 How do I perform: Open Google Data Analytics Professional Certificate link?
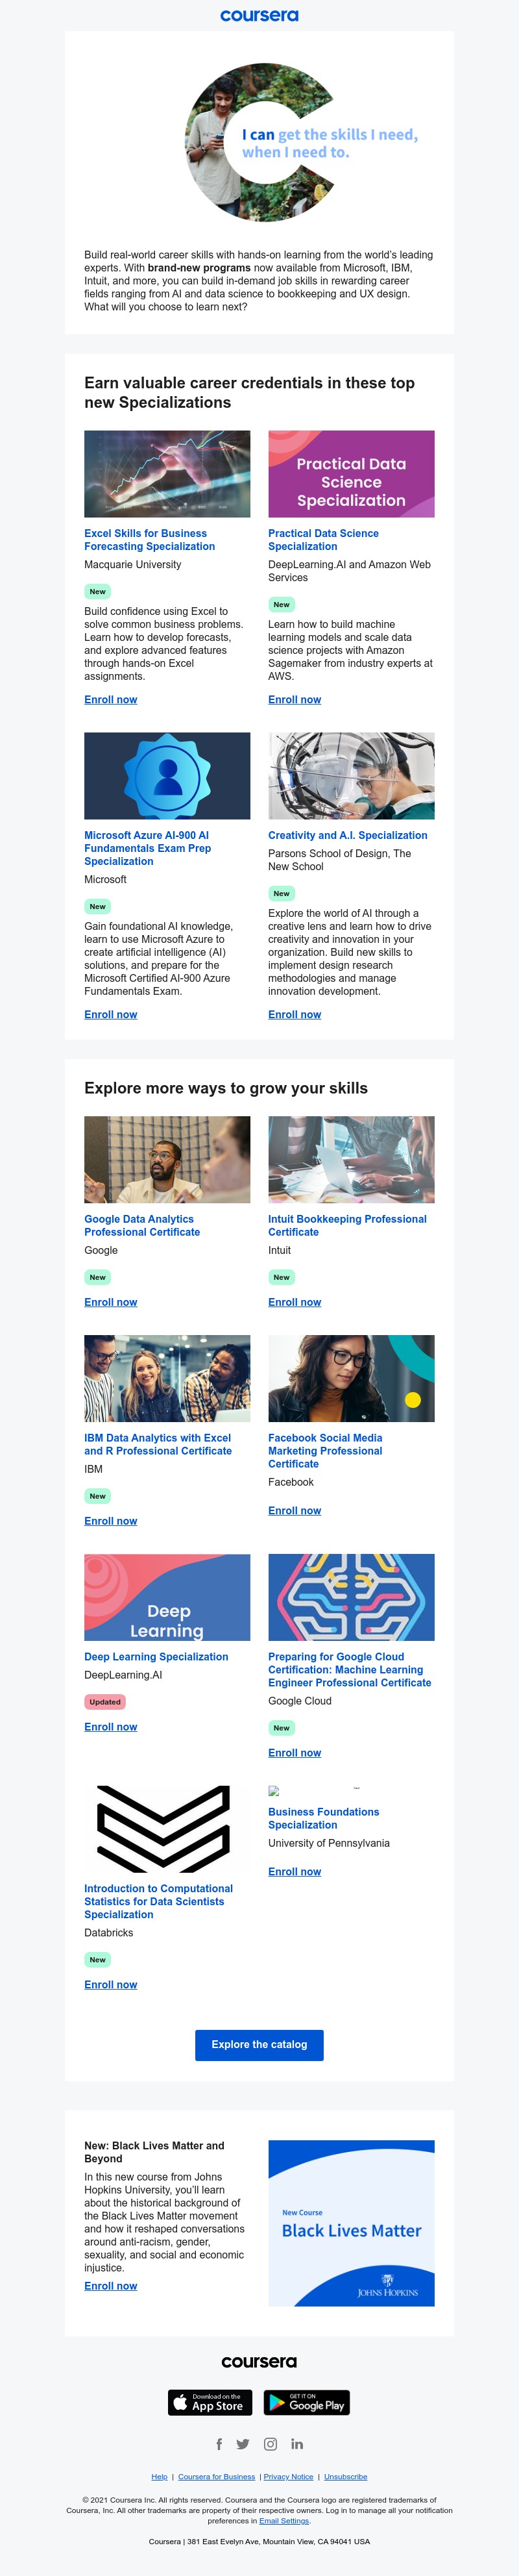pos(142,1226)
